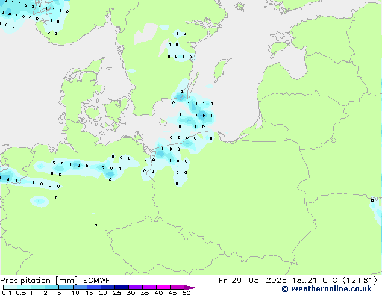Click the '15' legend scale label

[x=89, y=293]
